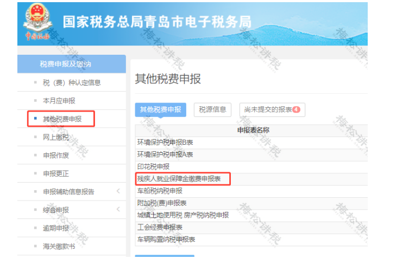This screenshot has height=265, width=409.
Task: Open 残疾人就业保障金缴费申报表
Action: (179, 179)
